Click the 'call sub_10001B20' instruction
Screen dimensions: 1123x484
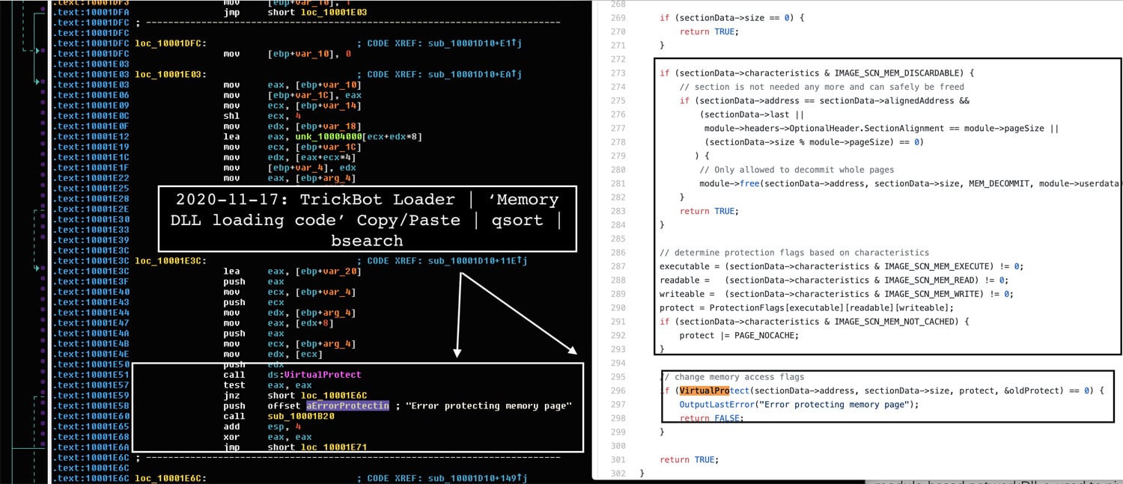tap(279, 416)
